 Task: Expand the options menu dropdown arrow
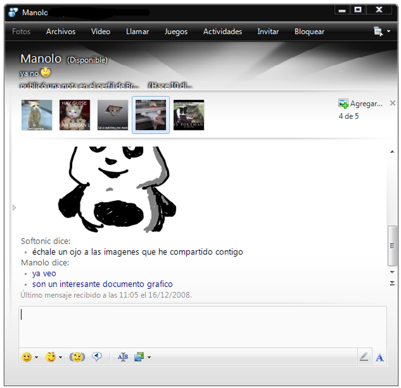coord(388,31)
